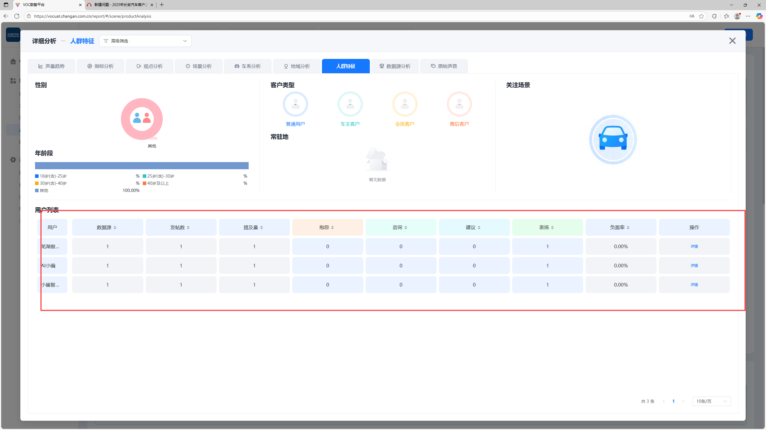
Task: Click the gender donut chart icon
Action: (x=142, y=119)
